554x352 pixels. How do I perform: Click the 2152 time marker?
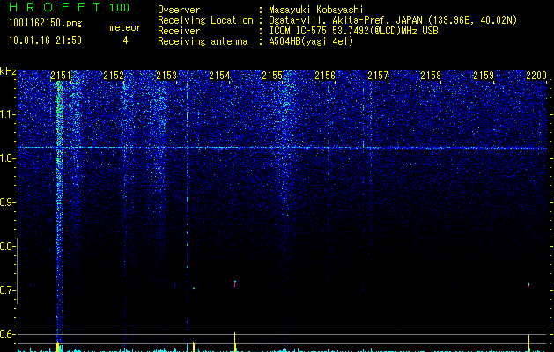click(x=114, y=76)
